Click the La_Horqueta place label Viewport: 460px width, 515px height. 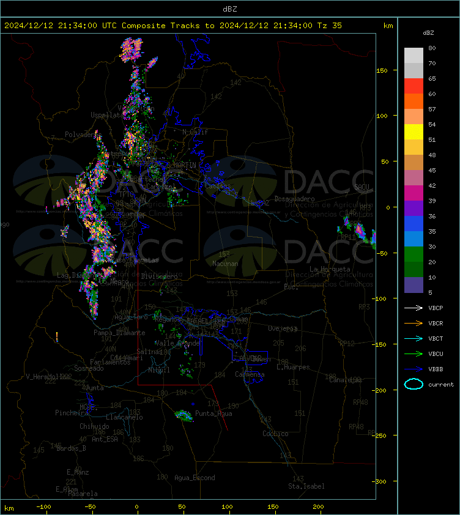coord(330,269)
